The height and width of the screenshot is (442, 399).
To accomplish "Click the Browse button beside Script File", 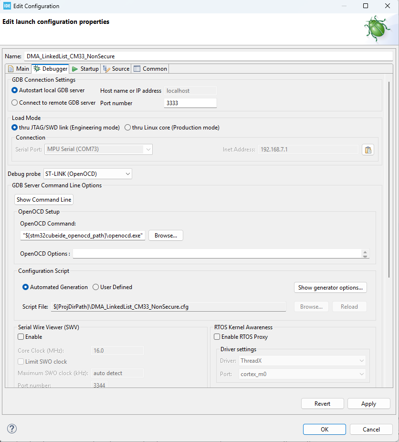I will point(311,307).
